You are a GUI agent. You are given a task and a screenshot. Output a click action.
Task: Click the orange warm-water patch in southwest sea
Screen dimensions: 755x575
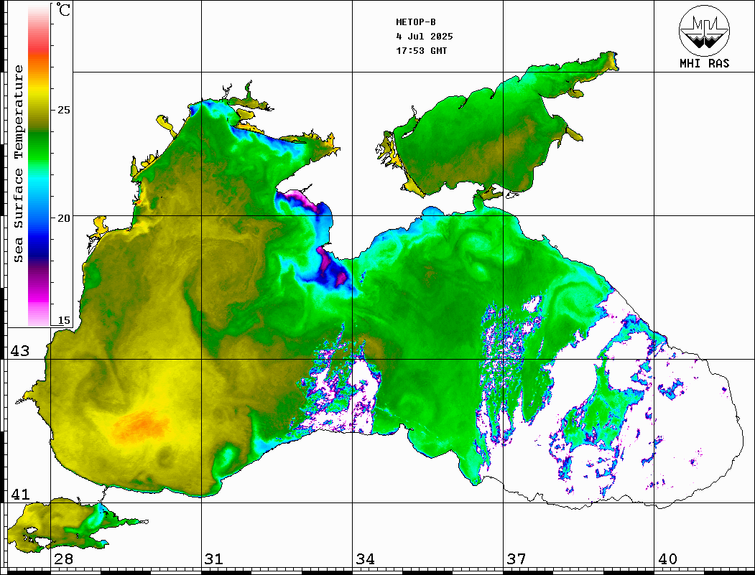[x=141, y=426]
